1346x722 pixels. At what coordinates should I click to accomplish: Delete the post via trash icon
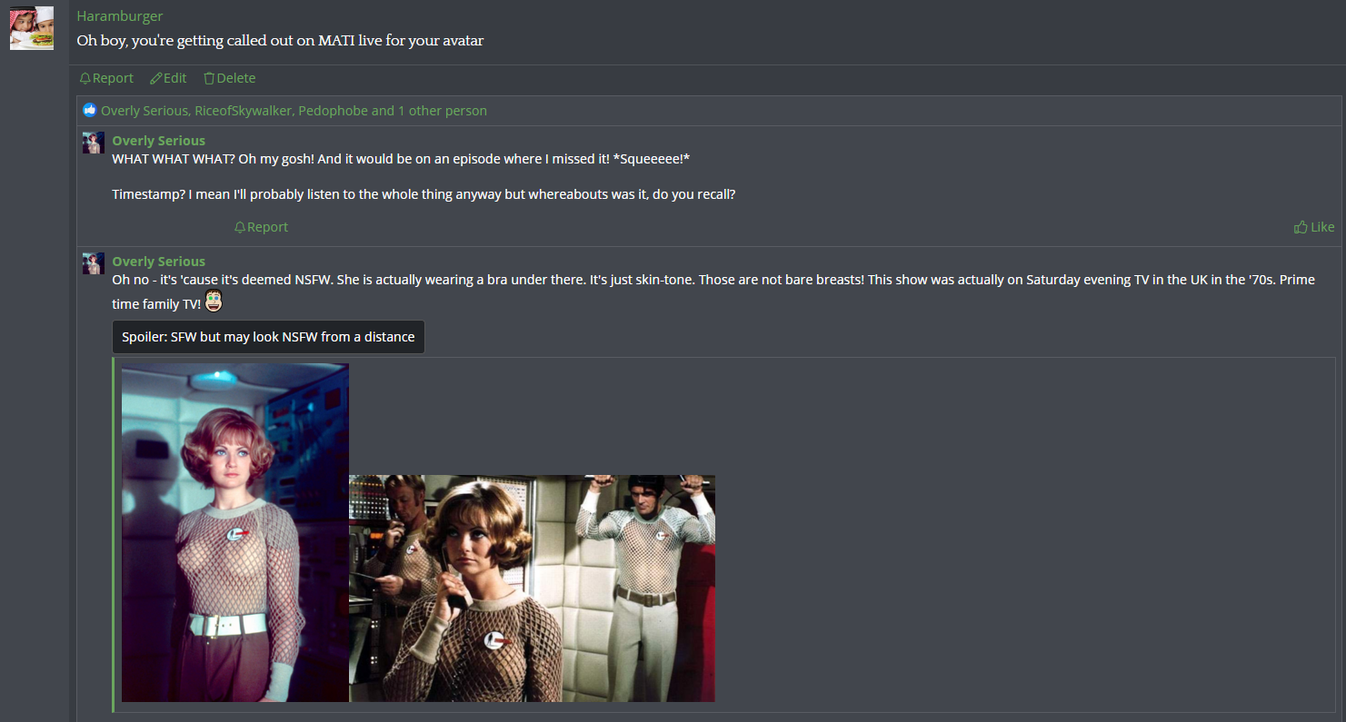tap(229, 78)
